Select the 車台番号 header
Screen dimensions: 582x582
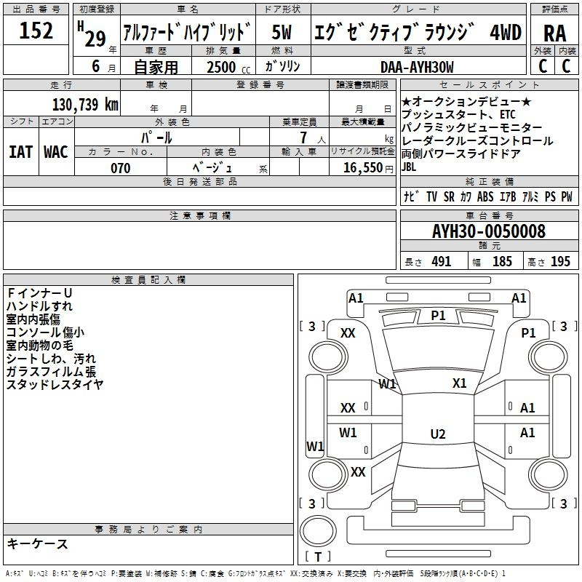(490, 215)
